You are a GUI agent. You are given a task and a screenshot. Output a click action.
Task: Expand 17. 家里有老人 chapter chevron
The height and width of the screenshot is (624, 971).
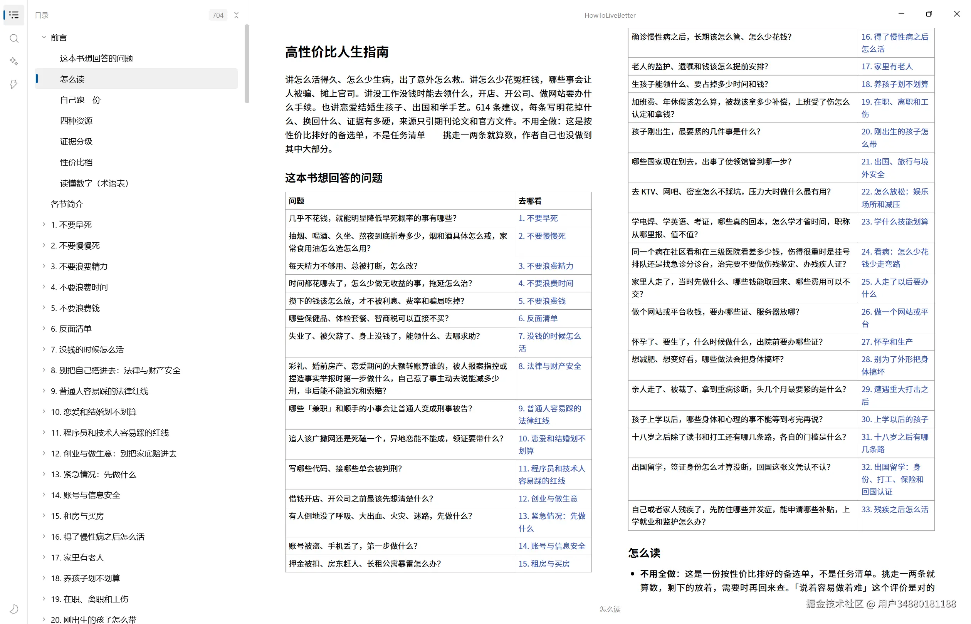tap(44, 557)
